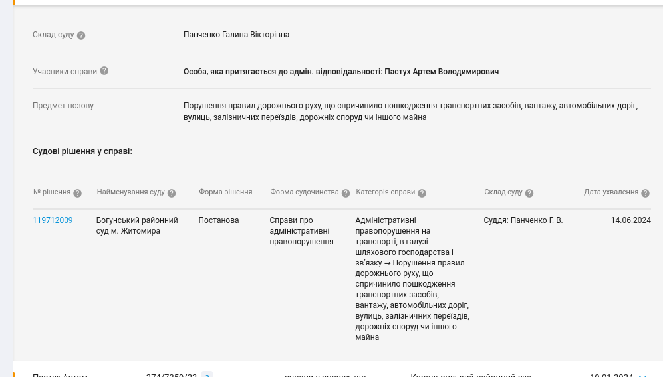Click judge name Панченко Галина Вікторівна
This screenshot has height=377, width=663.
[236, 35]
